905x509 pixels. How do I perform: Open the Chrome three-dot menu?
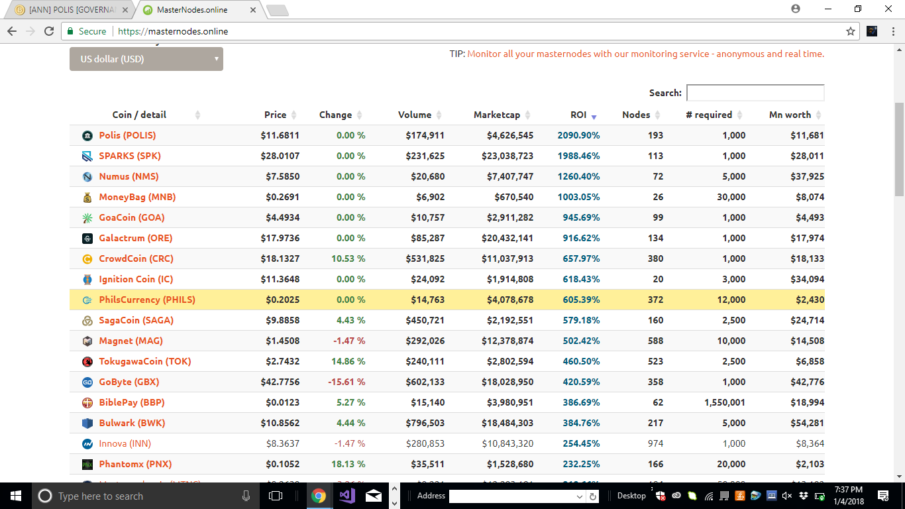click(x=892, y=31)
